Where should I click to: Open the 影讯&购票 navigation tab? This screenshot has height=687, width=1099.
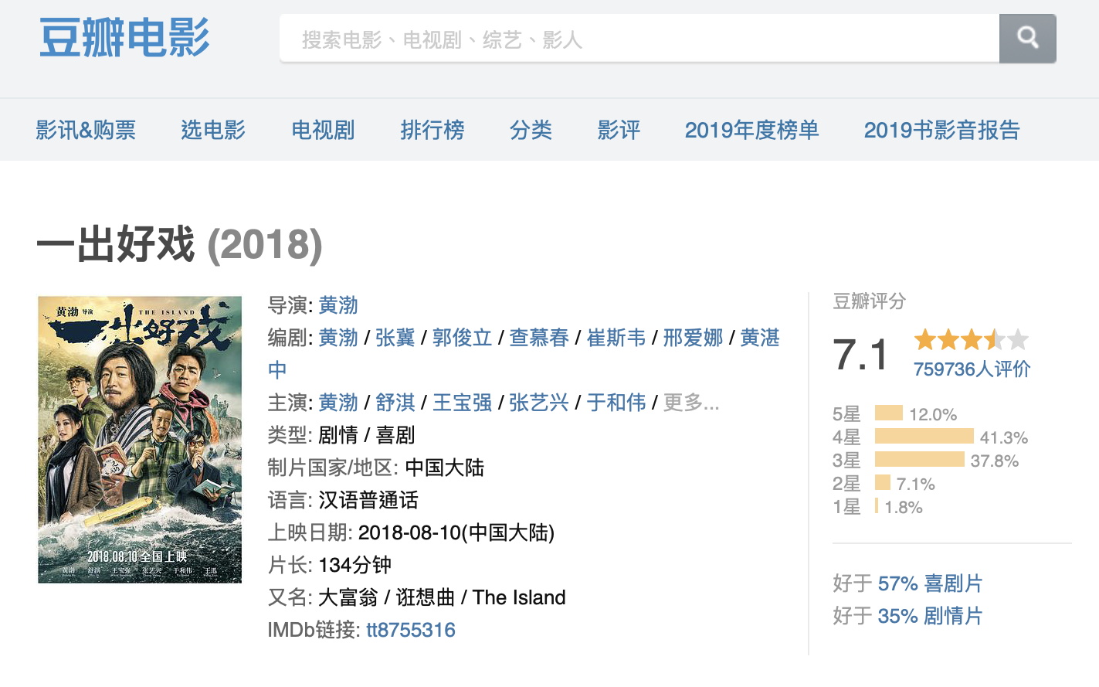pyautogui.click(x=86, y=130)
